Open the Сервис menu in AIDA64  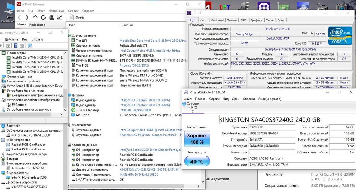point(73,11)
